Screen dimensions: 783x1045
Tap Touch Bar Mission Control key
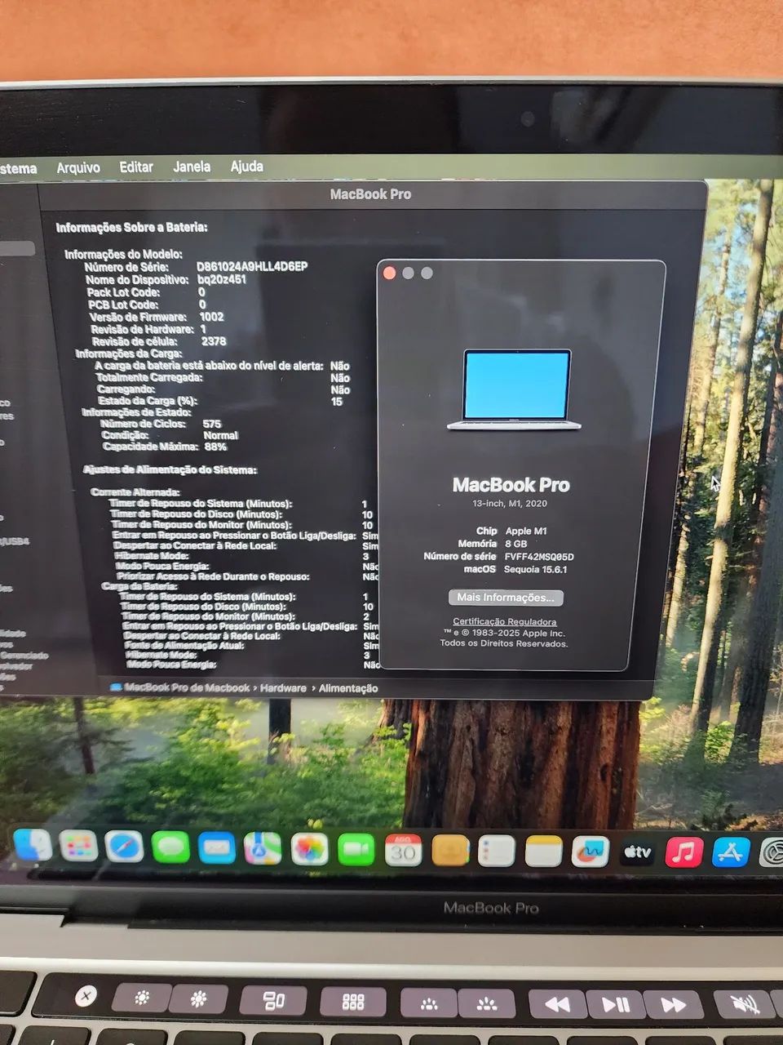274,1000
